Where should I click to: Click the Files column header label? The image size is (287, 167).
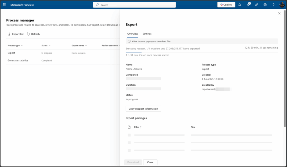(x=137, y=127)
